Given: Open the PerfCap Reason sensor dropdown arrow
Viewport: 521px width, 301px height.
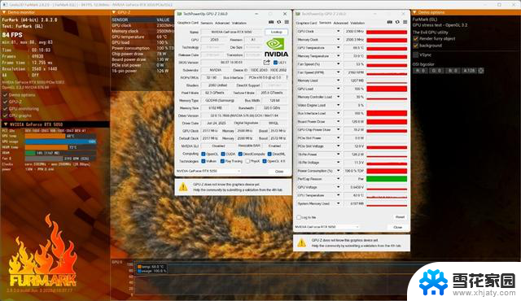Looking at the screenshot, I should tap(339, 179).
